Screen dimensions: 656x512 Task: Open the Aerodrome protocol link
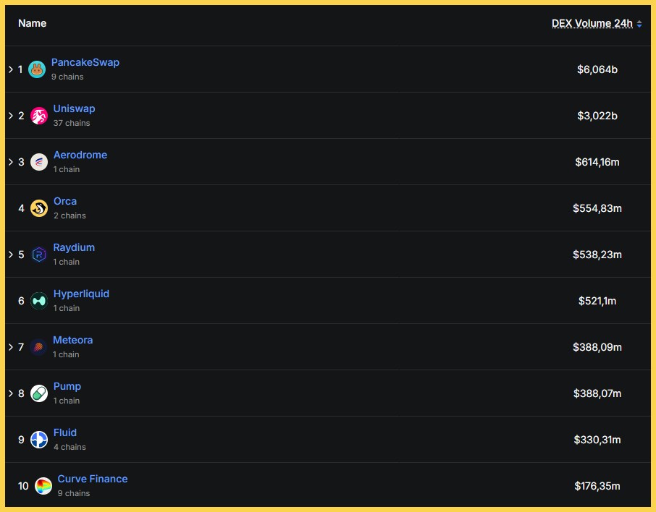80,155
